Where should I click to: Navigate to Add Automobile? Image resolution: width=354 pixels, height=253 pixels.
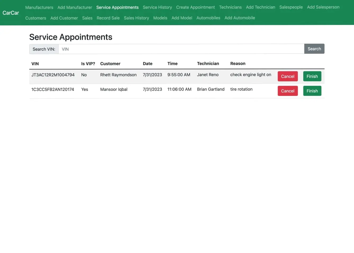pyautogui.click(x=240, y=18)
